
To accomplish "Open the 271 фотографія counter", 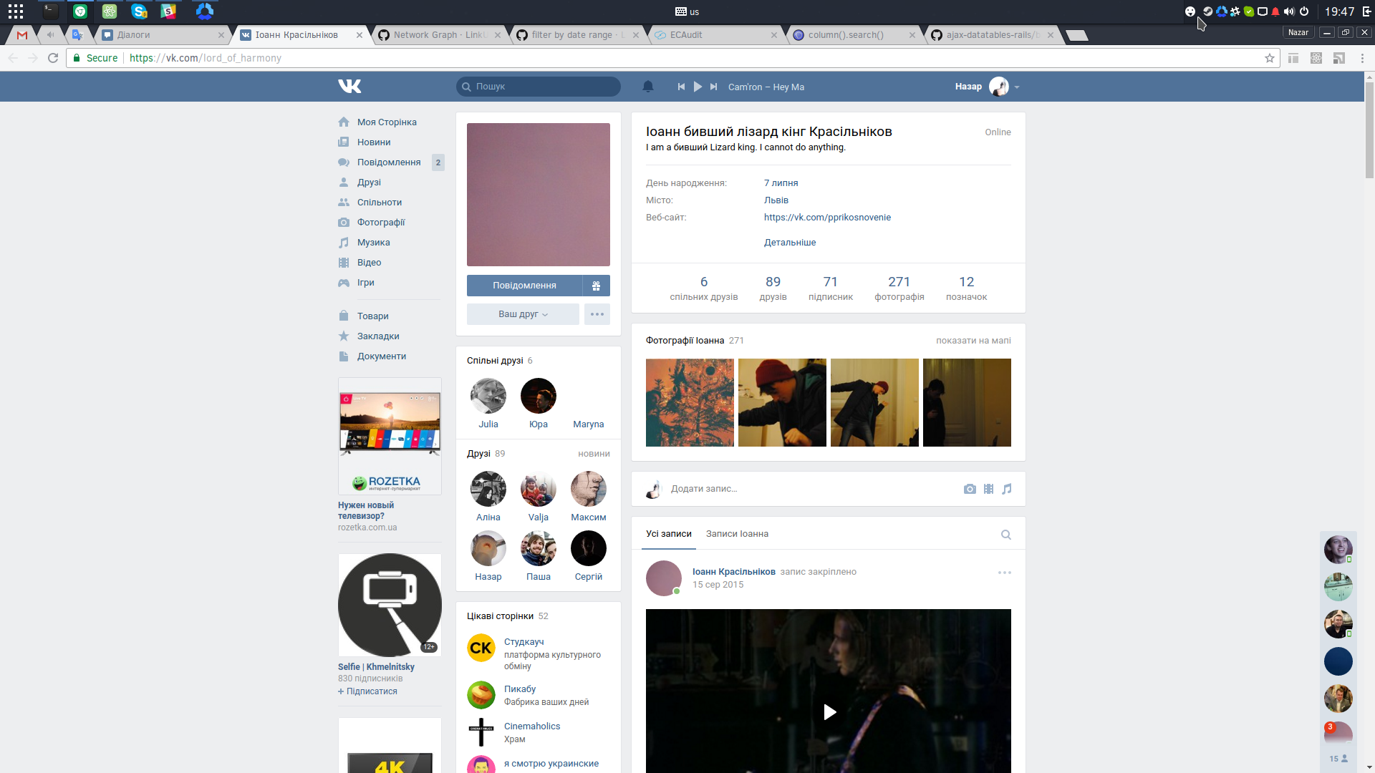I will coord(899,288).
